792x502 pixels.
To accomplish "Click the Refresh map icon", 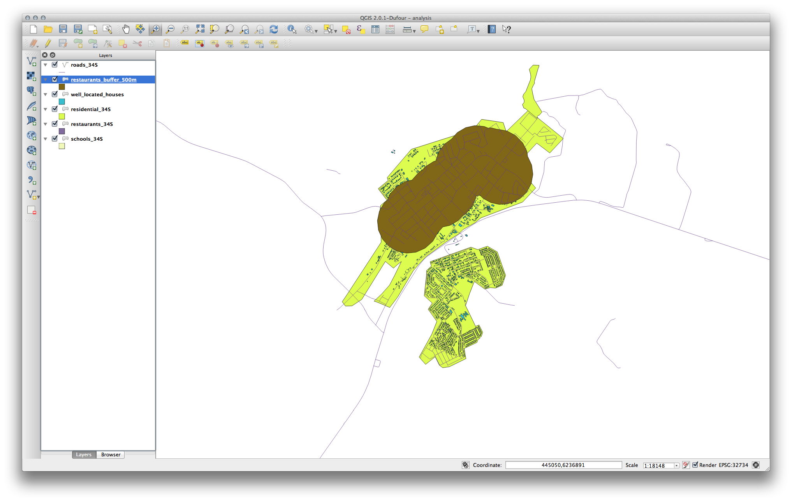I will 274,29.
